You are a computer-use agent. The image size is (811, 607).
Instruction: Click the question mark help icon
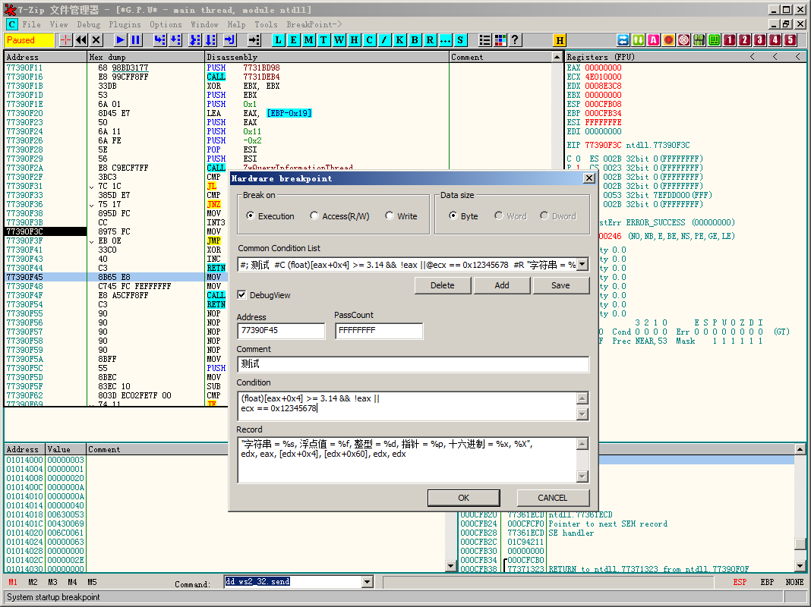point(515,40)
